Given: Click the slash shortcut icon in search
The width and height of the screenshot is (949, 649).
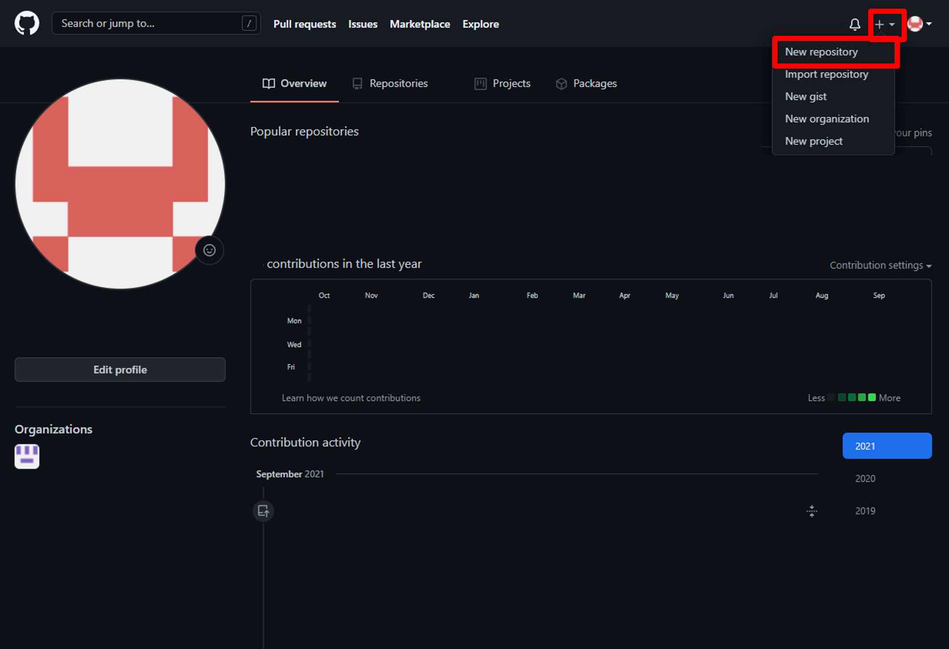Looking at the screenshot, I should pyautogui.click(x=249, y=24).
